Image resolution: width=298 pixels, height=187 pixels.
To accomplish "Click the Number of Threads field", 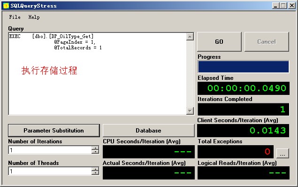I will 50,171.
